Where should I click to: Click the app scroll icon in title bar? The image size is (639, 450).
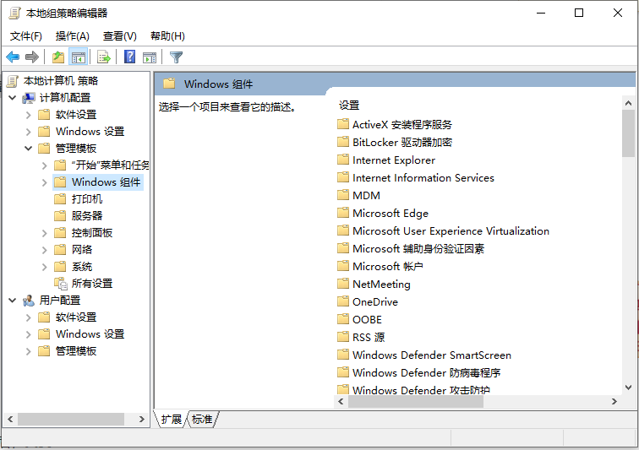[x=14, y=13]
